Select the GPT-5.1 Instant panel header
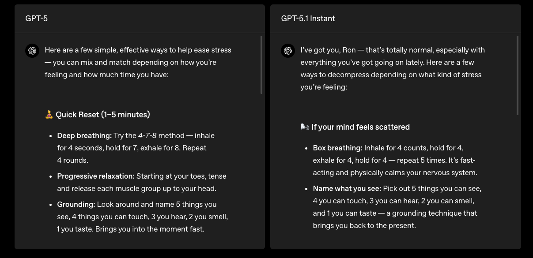This screenshot has height=258, width=533. tap(308, 19)
